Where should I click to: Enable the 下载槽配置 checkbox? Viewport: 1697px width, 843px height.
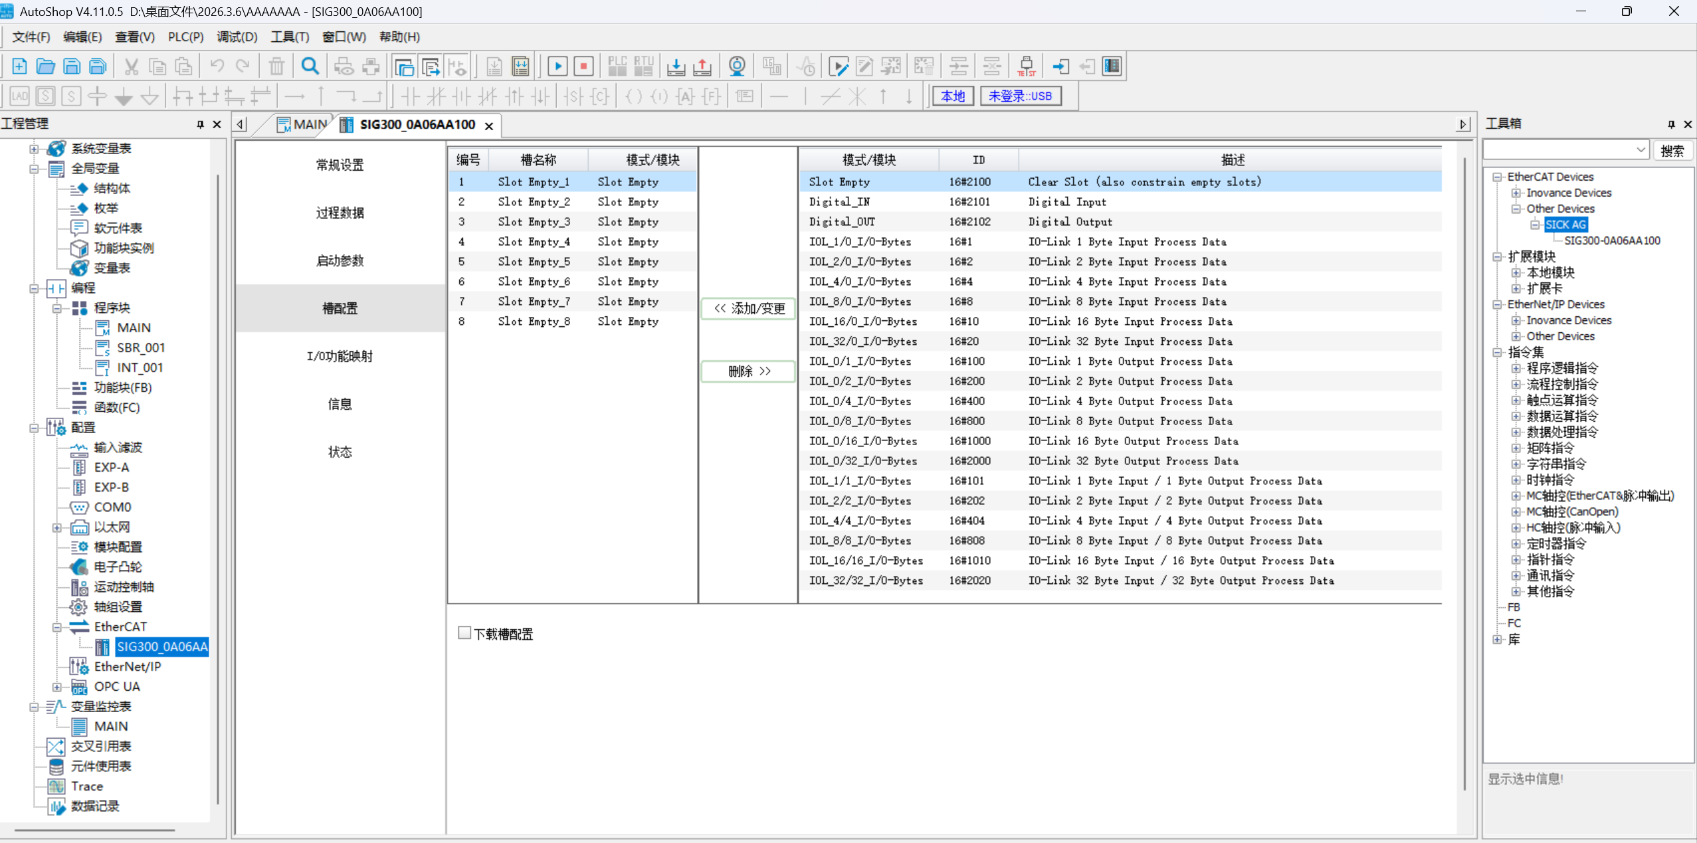[x=464, y=633]
